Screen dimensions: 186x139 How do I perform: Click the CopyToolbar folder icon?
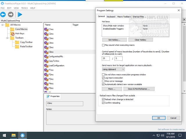(x=17, y=42)
